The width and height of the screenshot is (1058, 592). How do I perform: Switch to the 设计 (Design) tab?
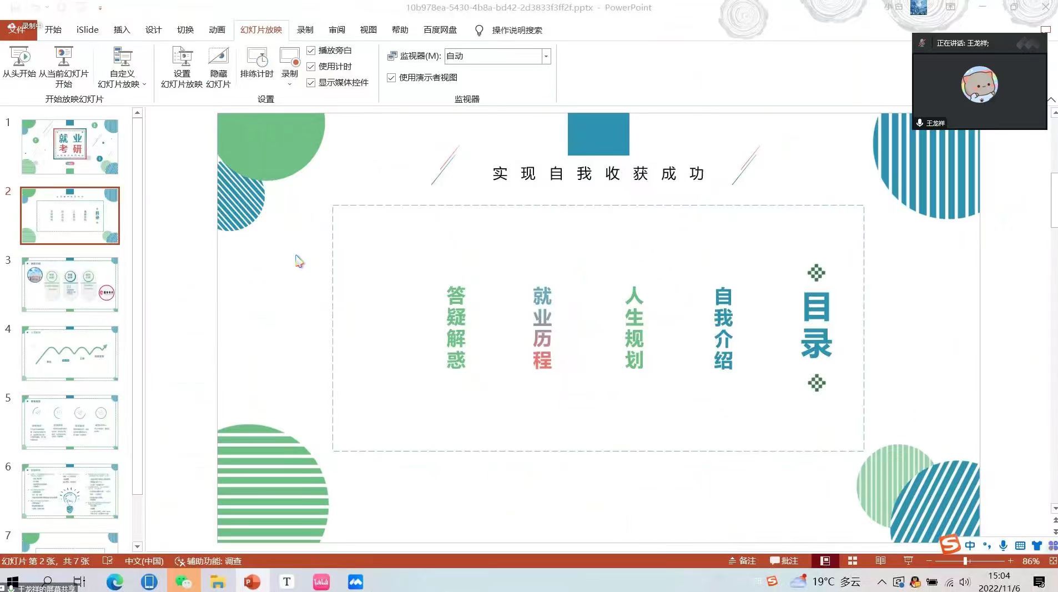pyautogui.click(x=153, y=30)
